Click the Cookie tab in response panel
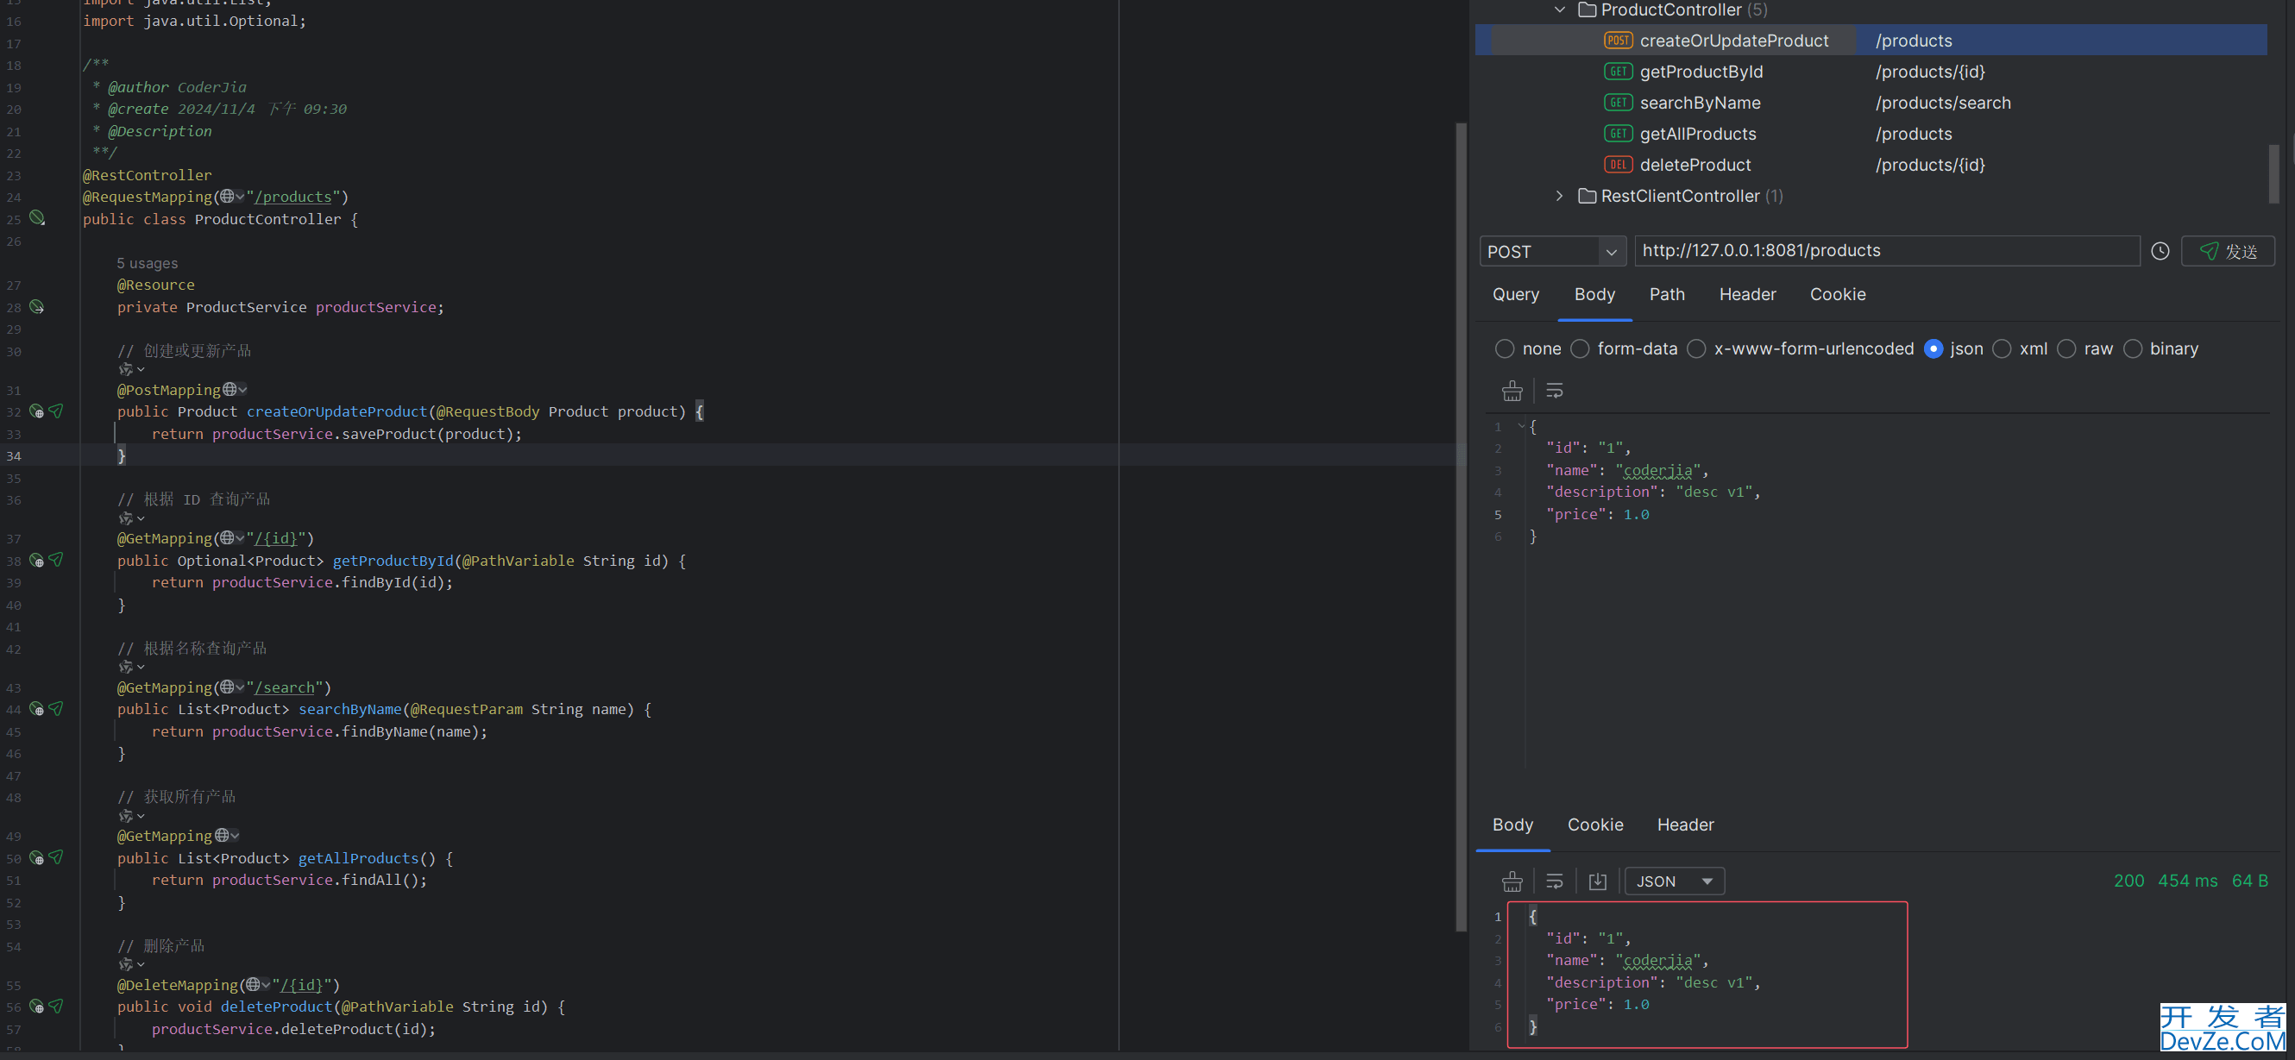Screen dimensions: 2295x1060 pos(1595,825)
